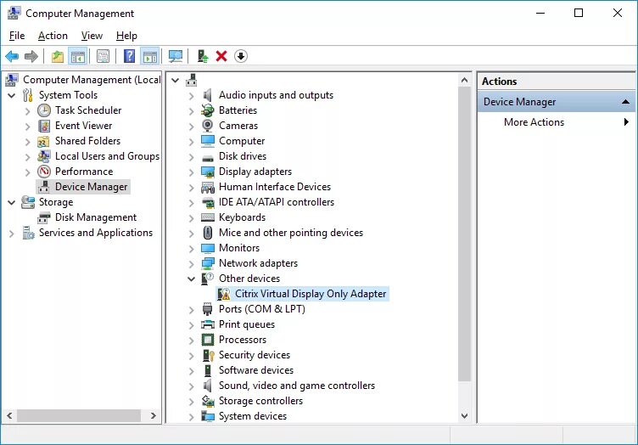
Task: Expand the Local Users and Groups node
Action: pos(28,157)
